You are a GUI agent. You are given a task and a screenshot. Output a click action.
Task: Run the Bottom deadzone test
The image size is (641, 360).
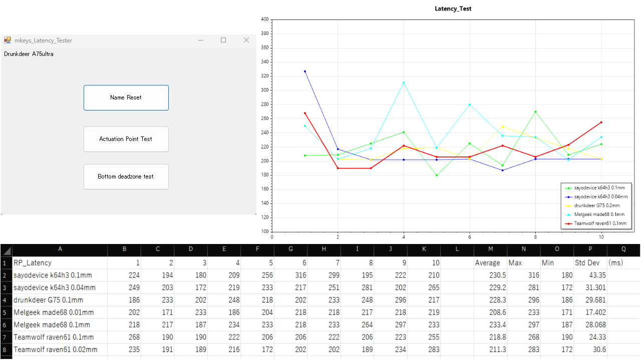[x=126, y=176]
